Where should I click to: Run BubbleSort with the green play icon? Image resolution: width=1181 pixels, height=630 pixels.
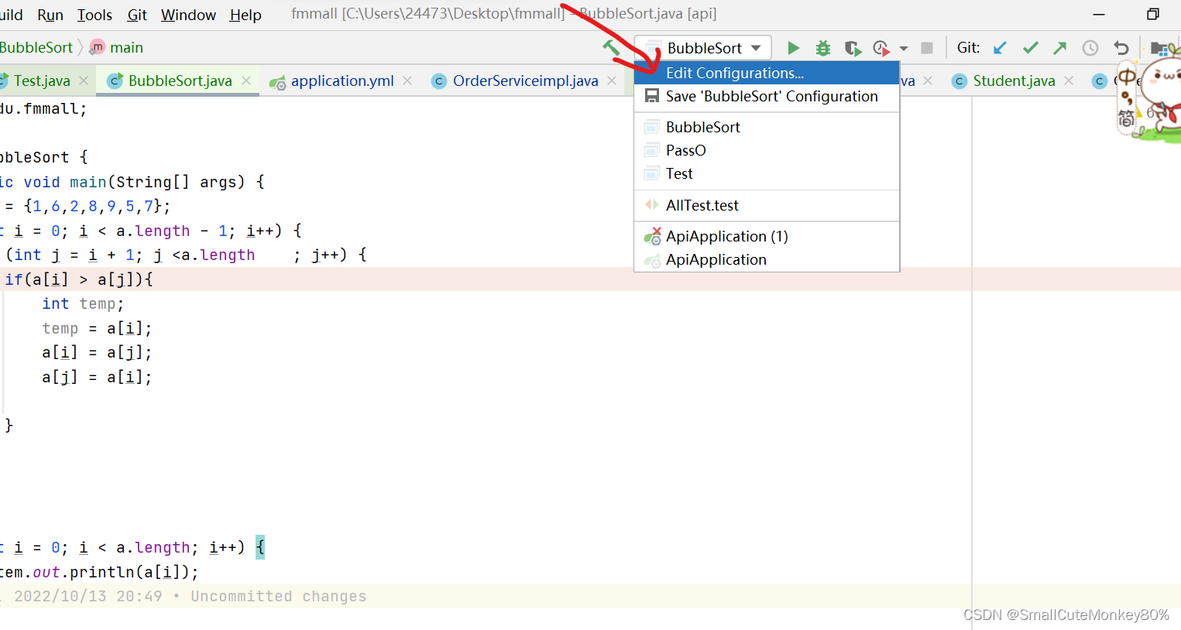(x=793, y=48)
